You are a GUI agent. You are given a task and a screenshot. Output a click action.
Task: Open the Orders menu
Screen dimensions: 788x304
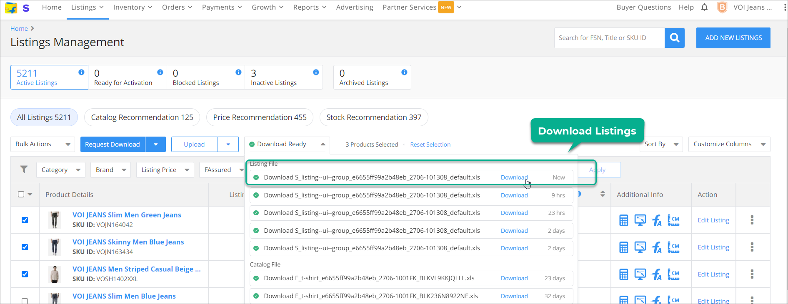click(x=177, y=7)
